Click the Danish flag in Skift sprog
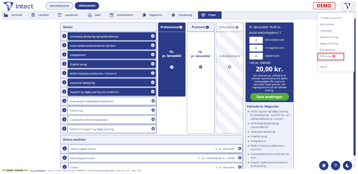Screen dimensions: 358x174 [x=334, y=56]
